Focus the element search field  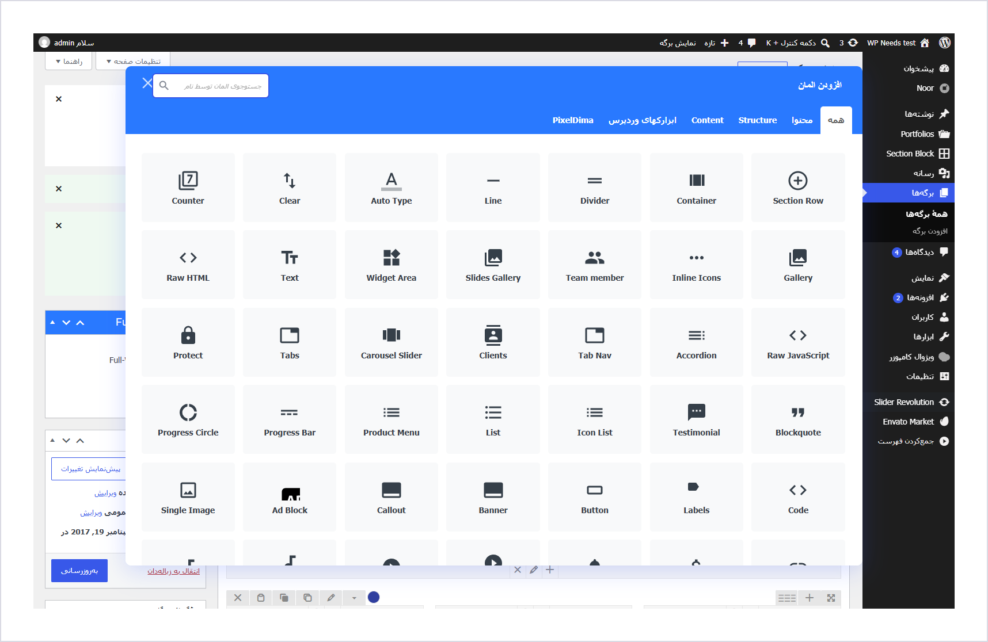(x=211, y=86)
